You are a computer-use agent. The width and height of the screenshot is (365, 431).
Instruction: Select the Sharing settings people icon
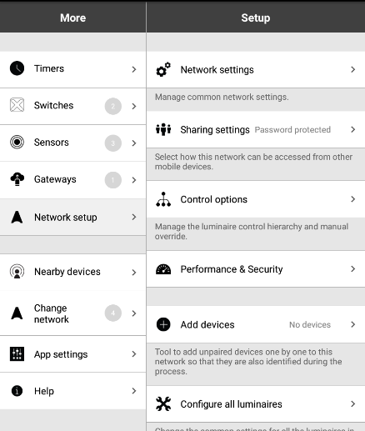coord(163,129)
